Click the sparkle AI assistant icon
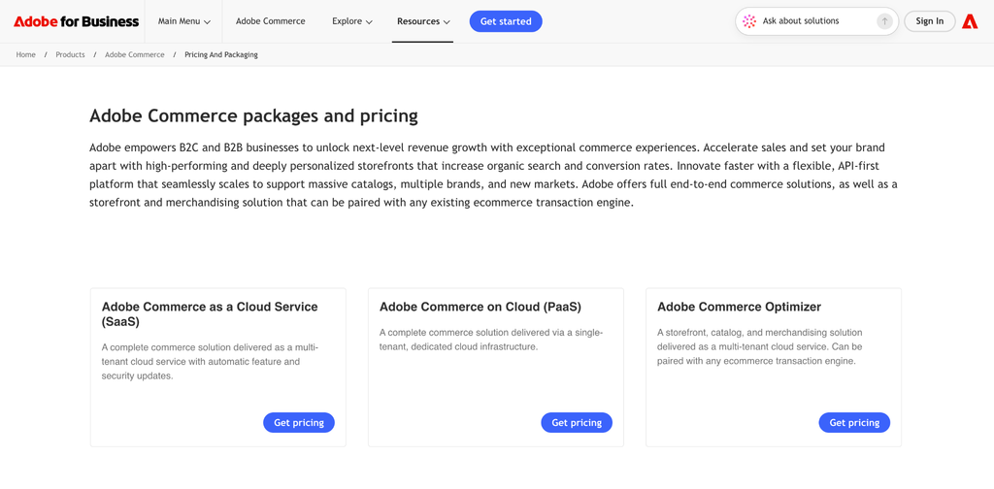Viewport: 994px width, 489px height. 749,21
